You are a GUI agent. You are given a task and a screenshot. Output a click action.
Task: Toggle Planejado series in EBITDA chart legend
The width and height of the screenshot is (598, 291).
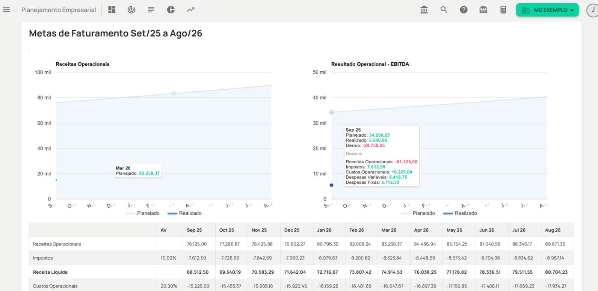(423, 213)
